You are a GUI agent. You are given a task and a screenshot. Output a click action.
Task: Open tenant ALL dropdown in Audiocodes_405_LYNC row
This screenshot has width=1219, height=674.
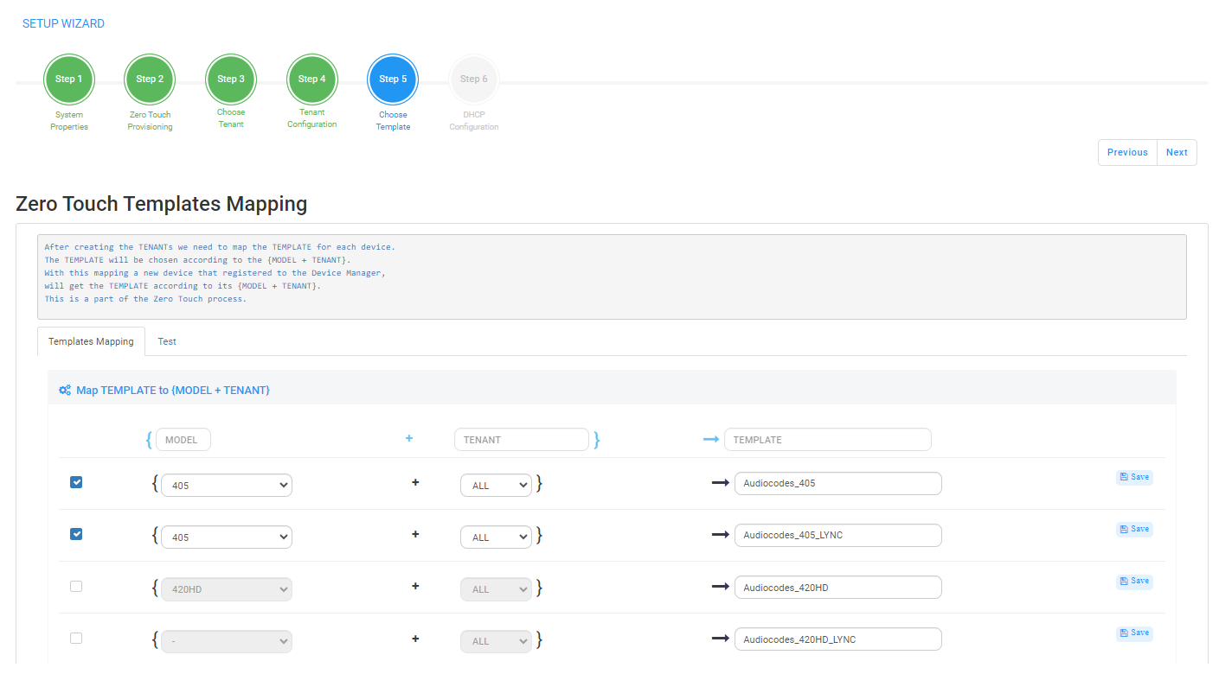(496, 537)
